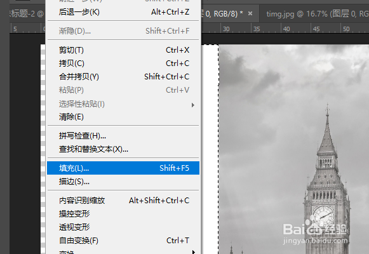369x254 pixels.
Task: Select 透视变形 menu entry
Action: pos(123,227)
